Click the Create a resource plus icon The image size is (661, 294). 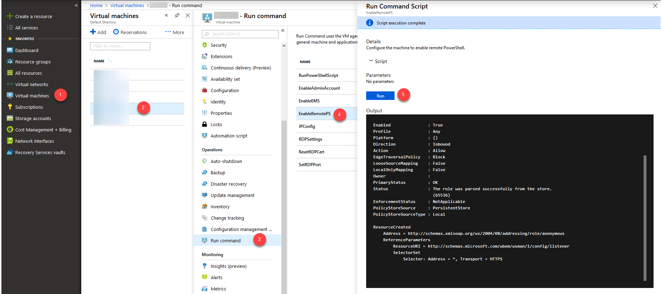[x=10, y=16]
